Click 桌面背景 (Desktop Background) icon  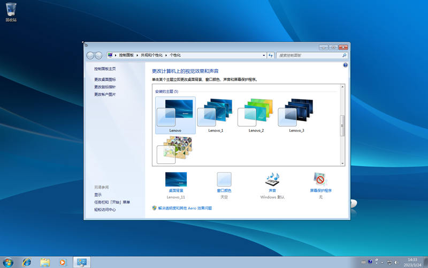(x=176, y=179)
